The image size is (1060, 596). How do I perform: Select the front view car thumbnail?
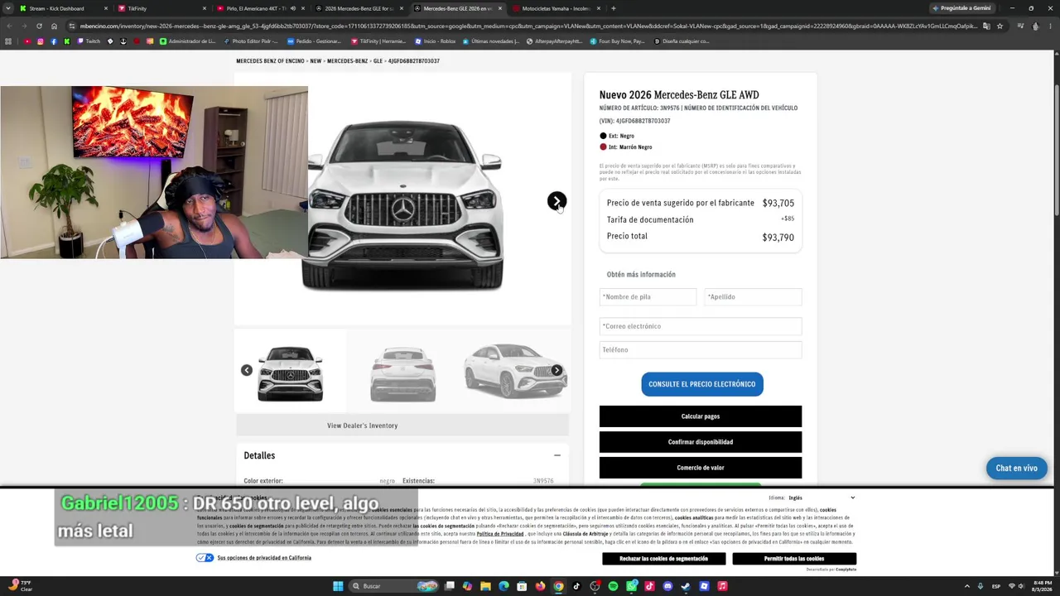[x=290, y=372]
